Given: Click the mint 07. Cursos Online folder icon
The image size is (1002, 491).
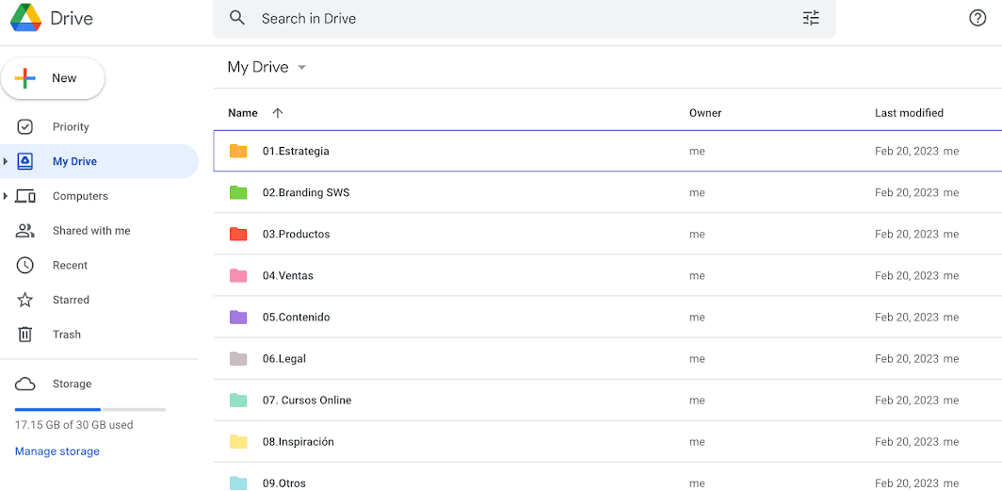Looking at the screenshot, I should [x=238, y=401].
